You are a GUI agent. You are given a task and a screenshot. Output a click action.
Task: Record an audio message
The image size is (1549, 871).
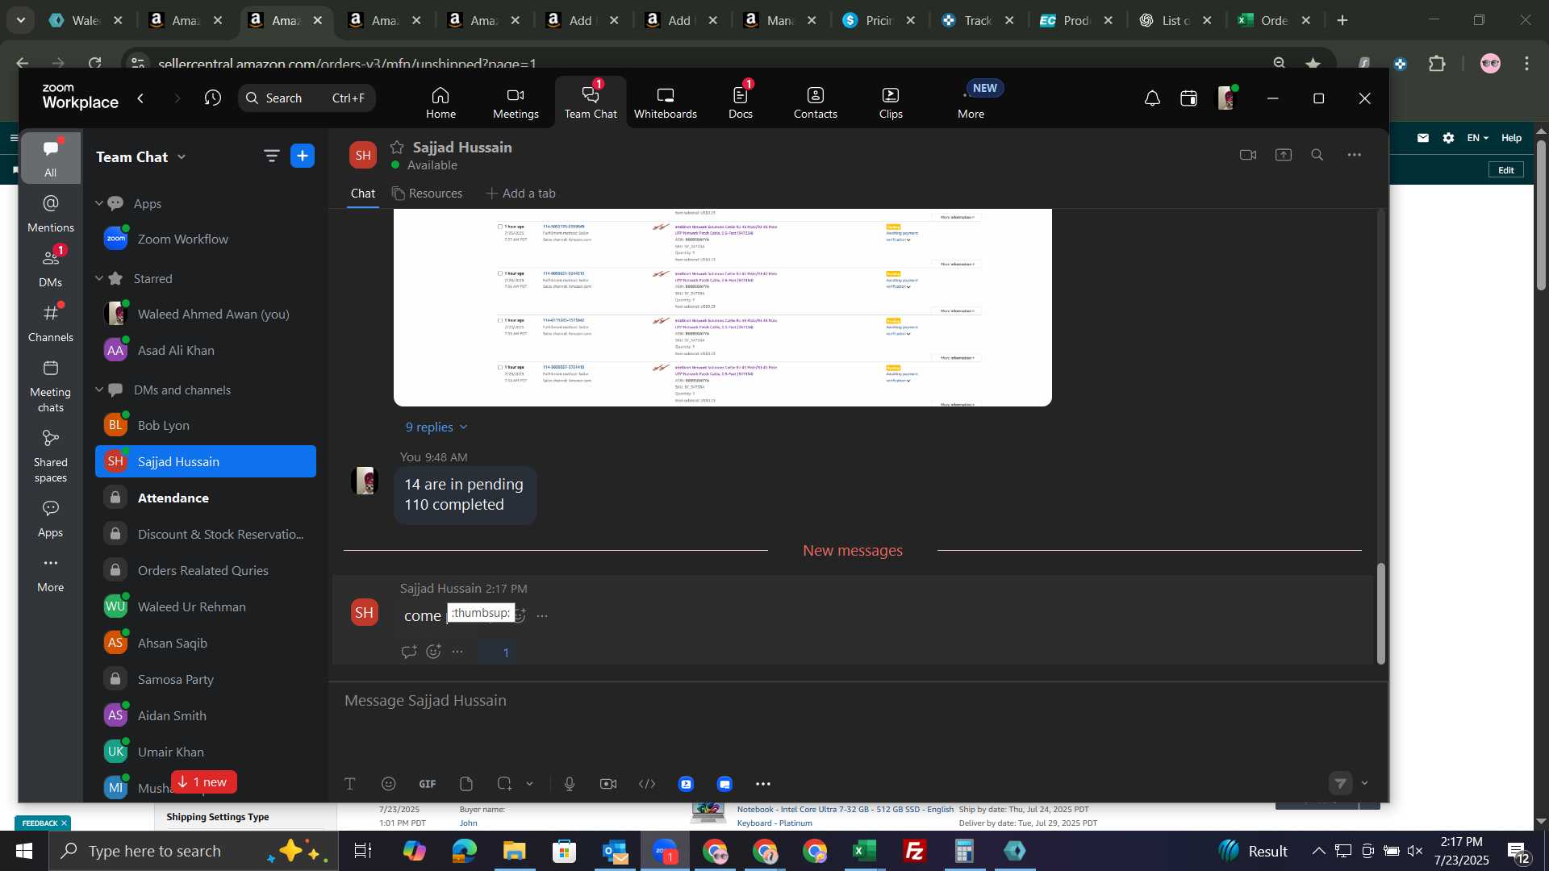click(x=570, y=784)
